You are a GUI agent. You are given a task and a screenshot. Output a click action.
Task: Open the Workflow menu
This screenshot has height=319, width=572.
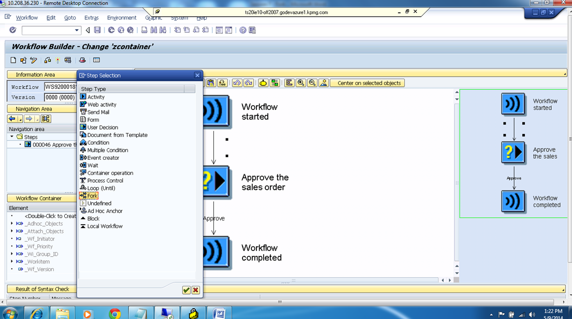(x=26, y=17)
